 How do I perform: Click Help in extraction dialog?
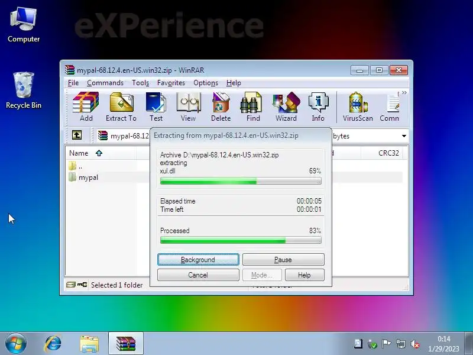coord(304,275)
